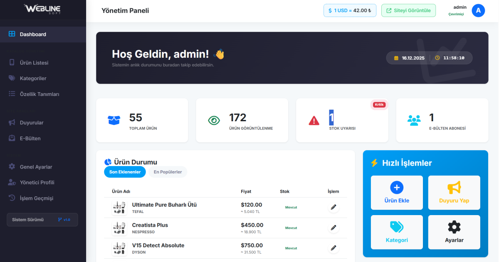Click the USD exchange rate badge
Image resolution: width=499 pixels, height=262 pixels.
pyautogui.click(x=350, y=10)
